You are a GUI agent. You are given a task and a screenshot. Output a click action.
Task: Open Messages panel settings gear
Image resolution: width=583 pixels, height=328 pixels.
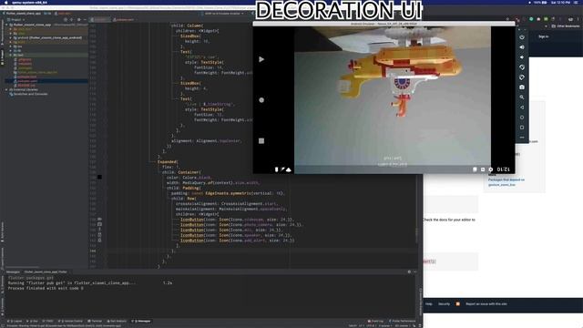[409, 272]
